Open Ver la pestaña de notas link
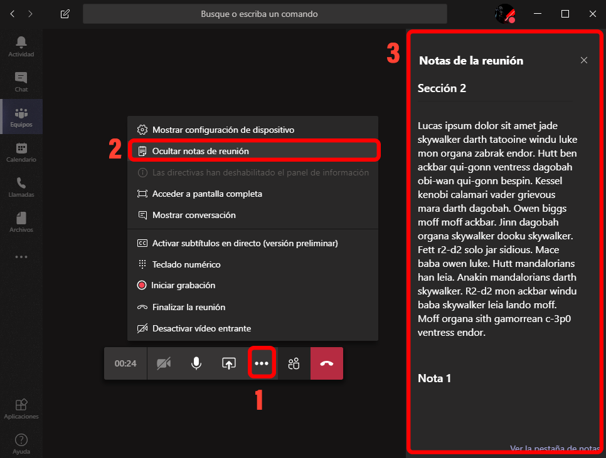The image size is (606, 458). click(x=555, y=448)
